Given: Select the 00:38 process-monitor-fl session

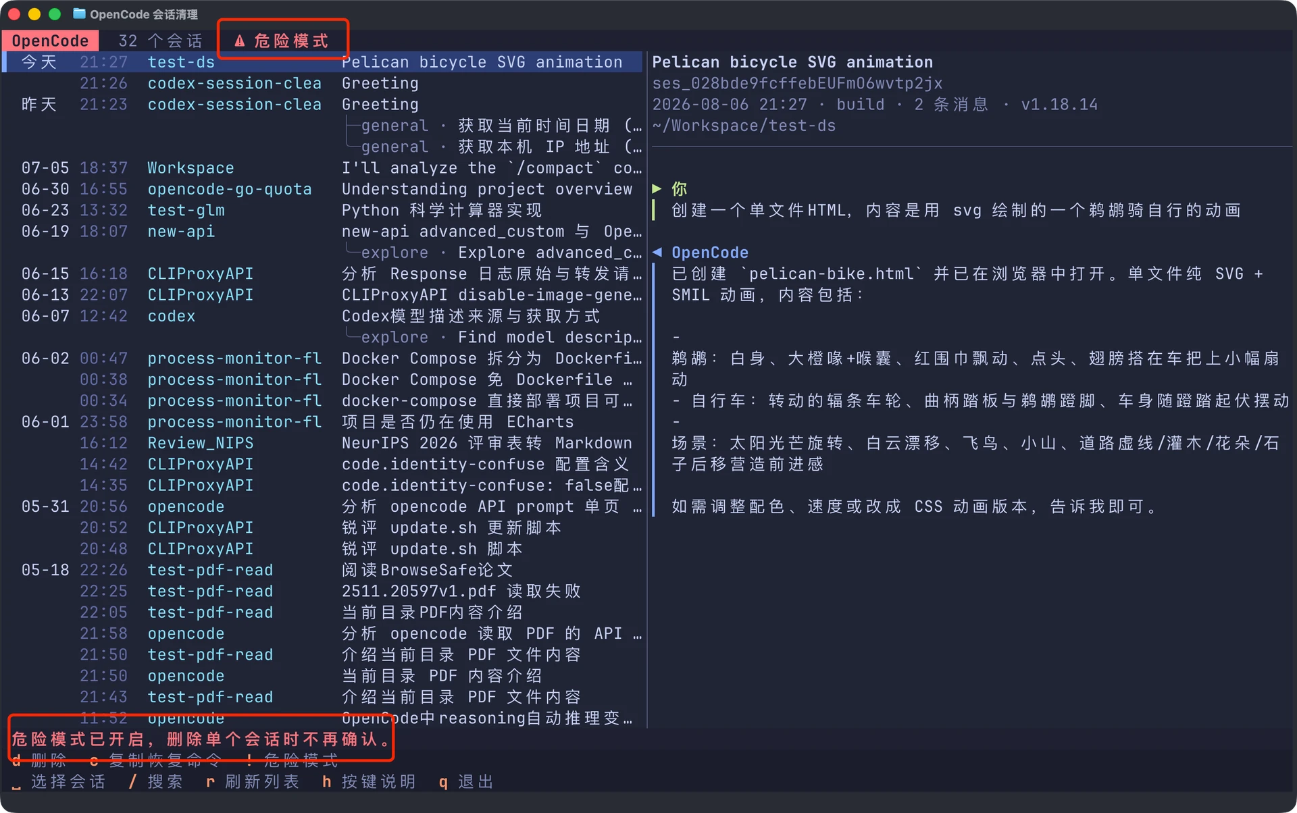Looking at the screenshot, I should pos(322,379).
